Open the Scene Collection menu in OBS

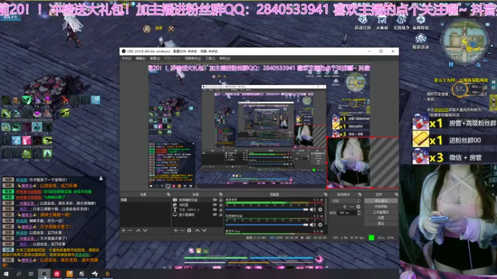[193, 58]
